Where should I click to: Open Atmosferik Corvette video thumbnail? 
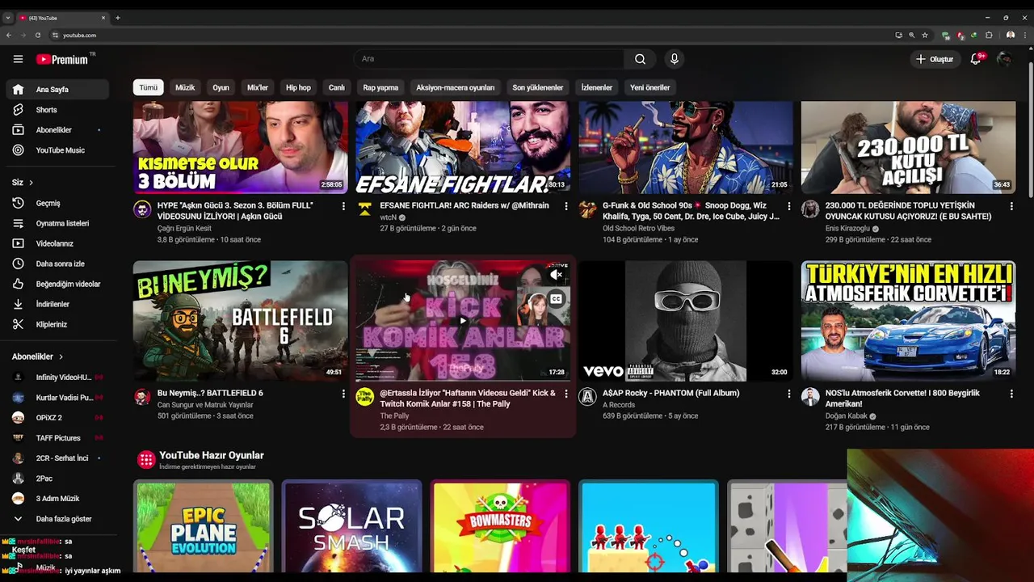909,321
